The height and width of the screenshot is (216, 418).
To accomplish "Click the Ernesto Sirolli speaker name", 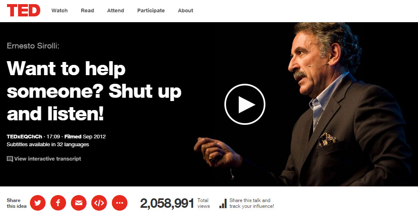I will point(33,46).
